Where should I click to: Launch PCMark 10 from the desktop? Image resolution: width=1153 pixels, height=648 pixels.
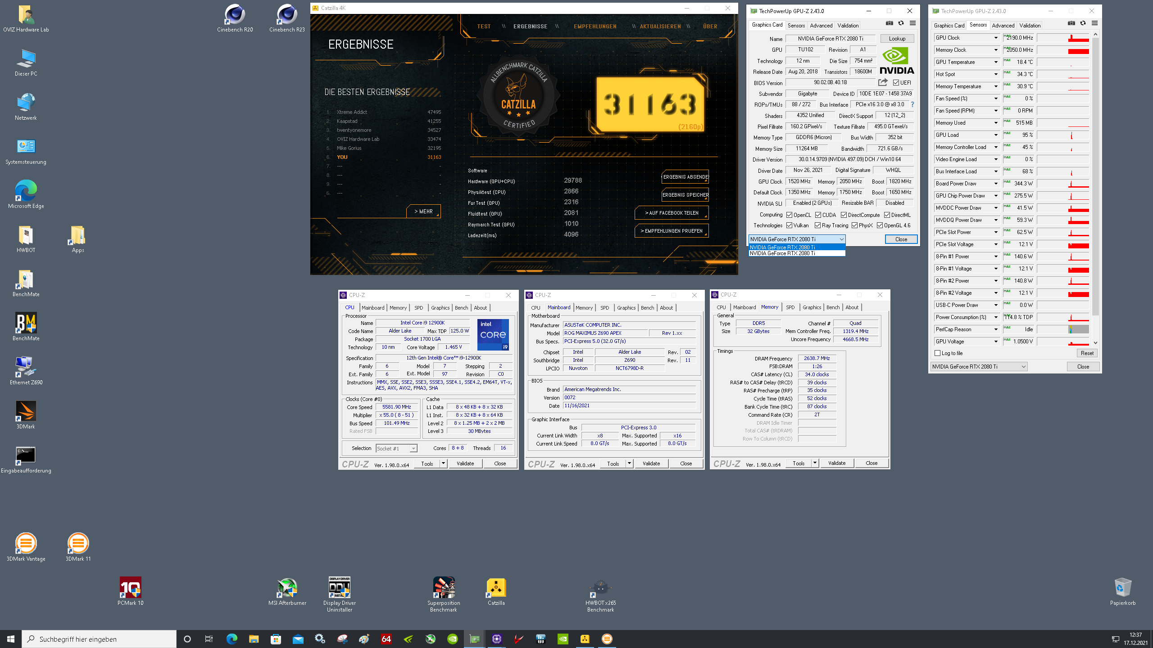click(130, 592)
